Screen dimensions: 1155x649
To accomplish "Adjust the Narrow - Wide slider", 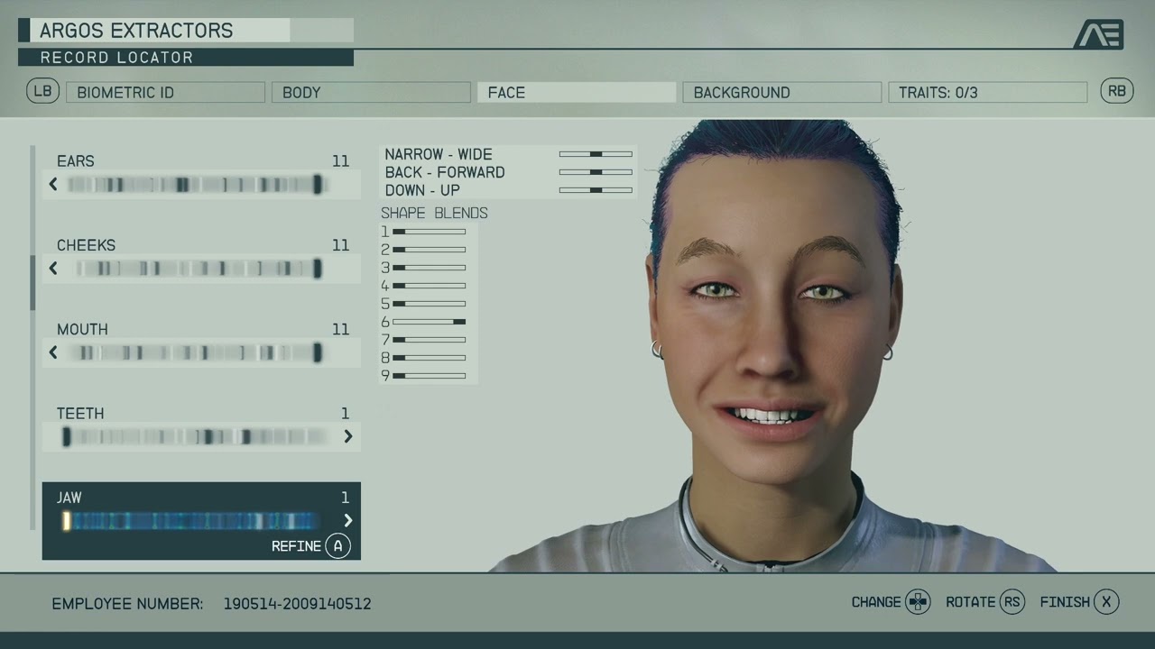I will (596, 154).
